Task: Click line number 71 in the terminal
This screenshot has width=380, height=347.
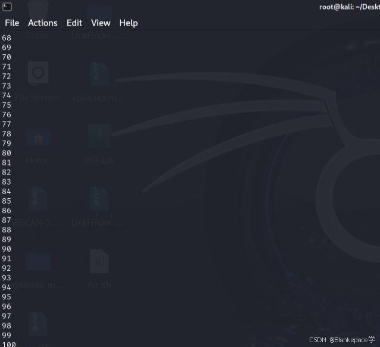Action: 7,67
